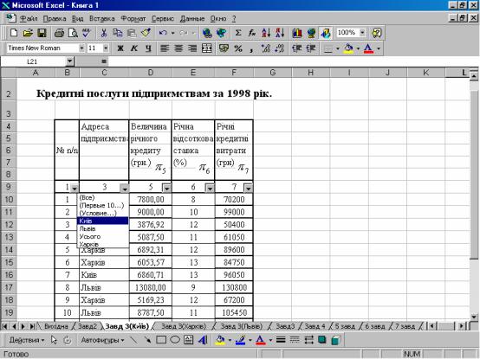Draw an oval shape
This screenshot has width=480, height=359.
[x=175, y=340]
